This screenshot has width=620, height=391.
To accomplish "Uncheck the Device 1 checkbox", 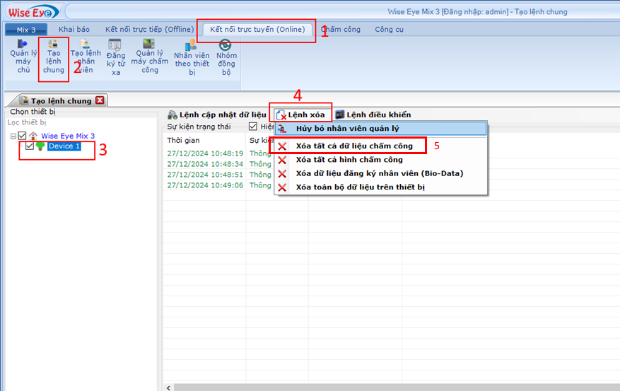I will point(29,146).
